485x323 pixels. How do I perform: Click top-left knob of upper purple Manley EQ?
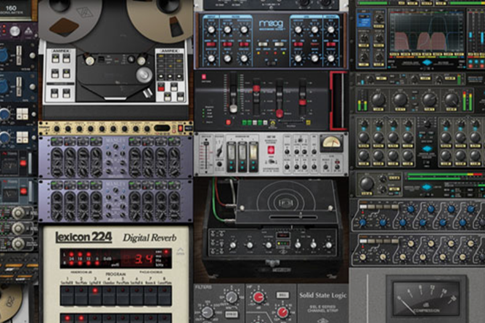57,153
